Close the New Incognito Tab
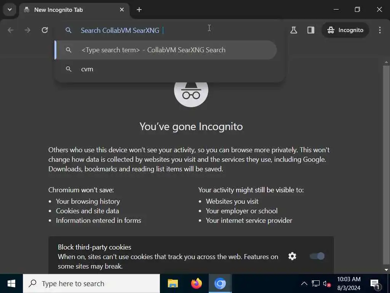Image resolution: width=390 pixels, height=293 pixels. (121, 10)
